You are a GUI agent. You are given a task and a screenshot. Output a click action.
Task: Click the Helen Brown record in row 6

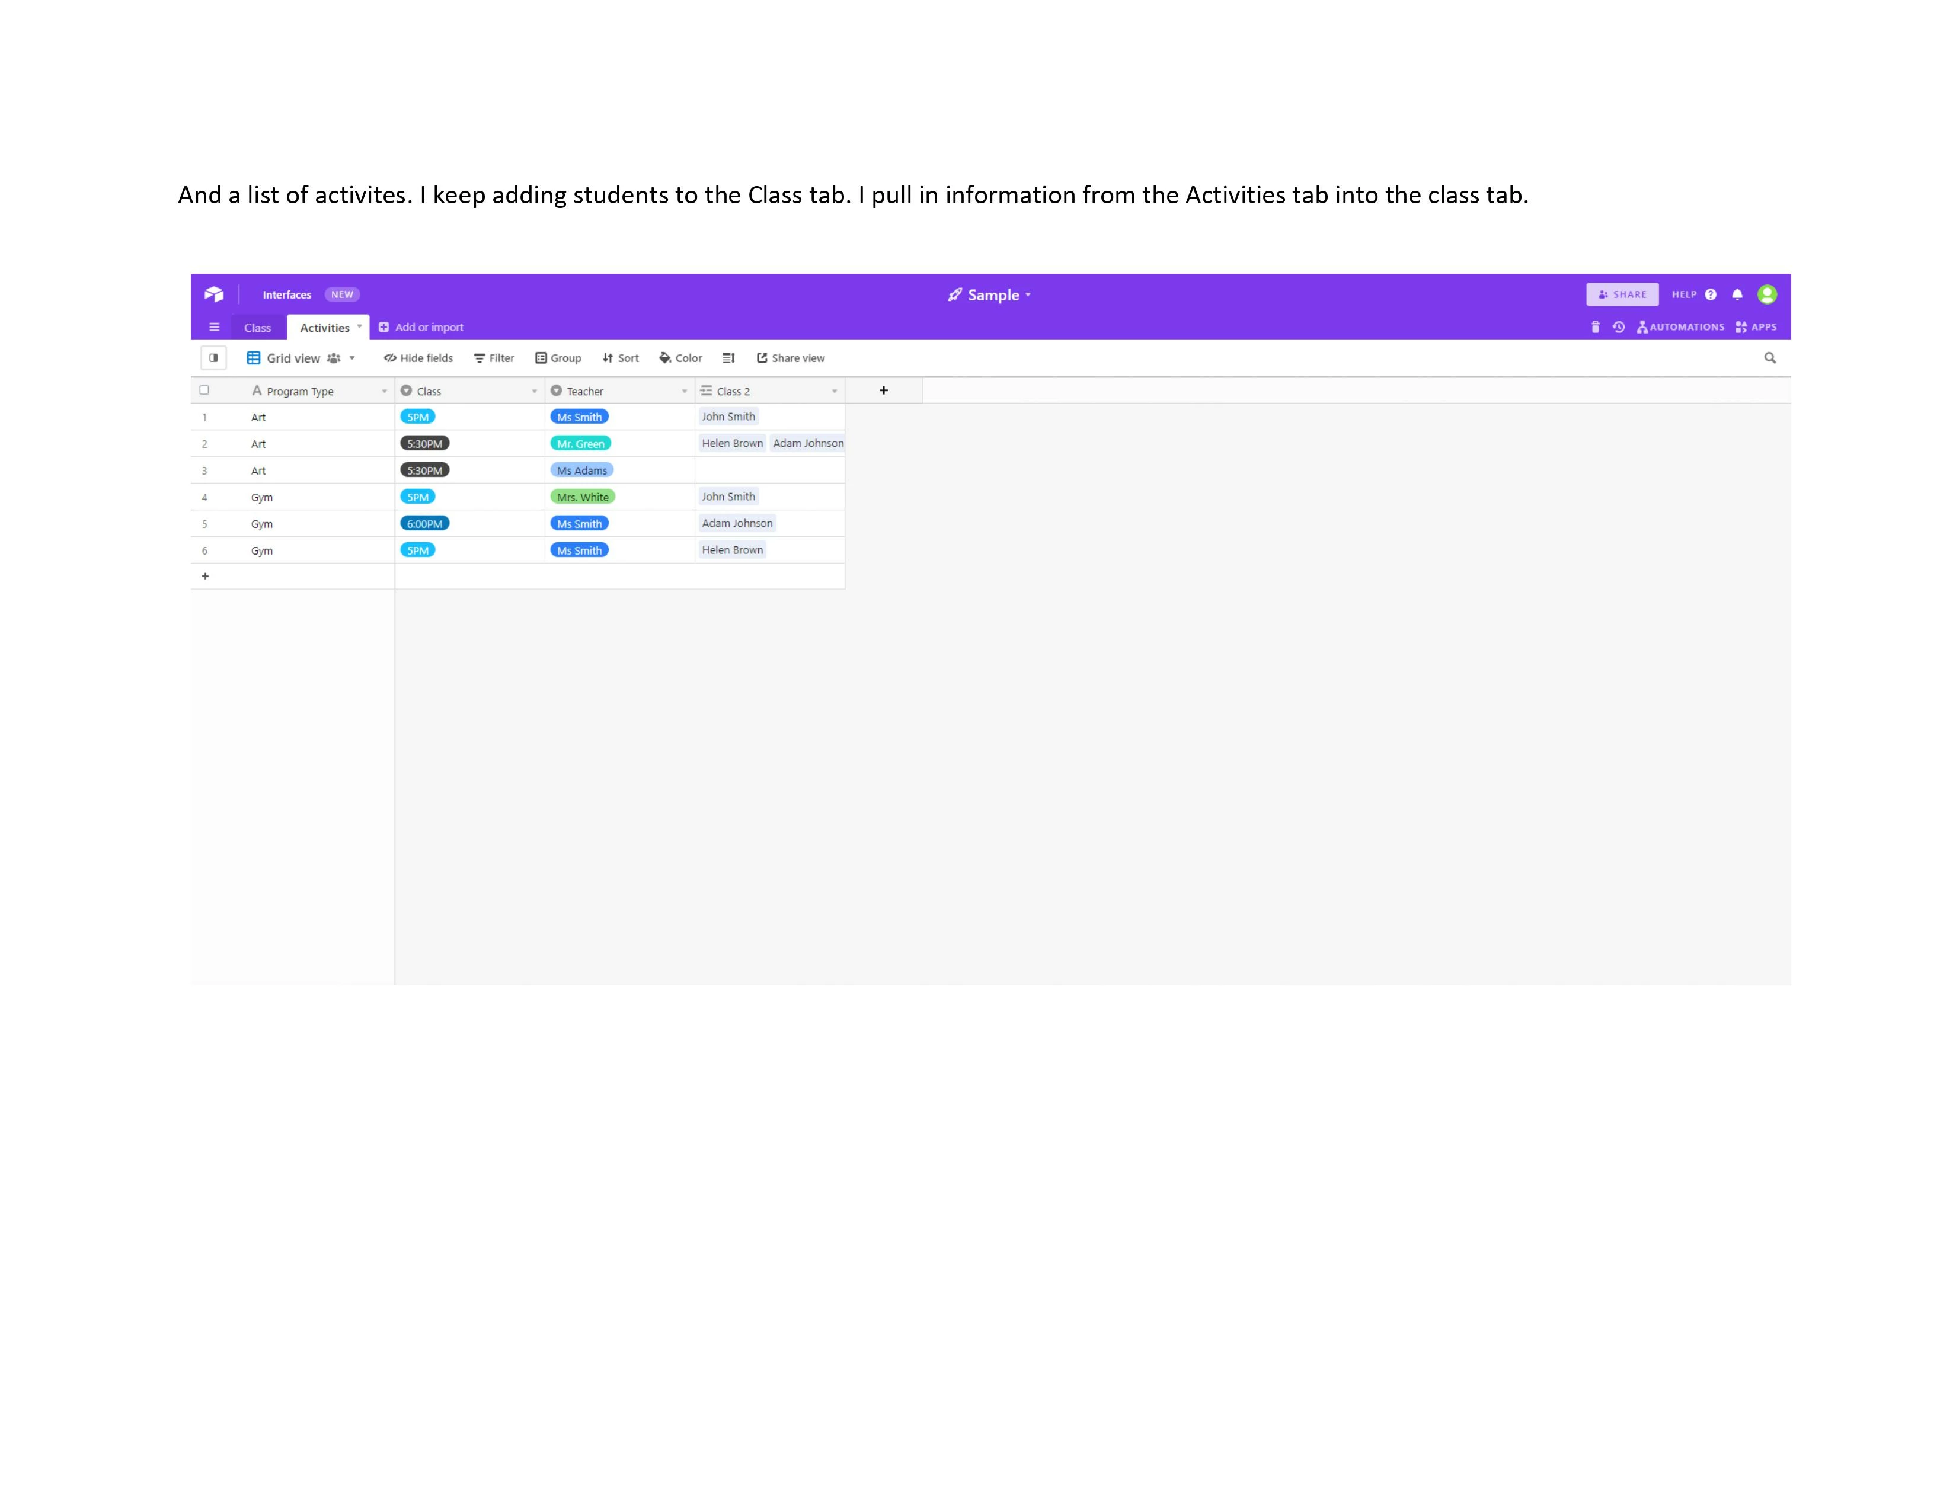click(731, 550)
